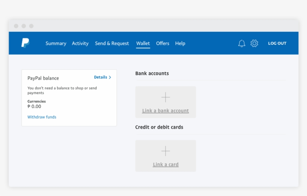Open the Offers tab
Screen dimensions: 307x196
(162, 43)
